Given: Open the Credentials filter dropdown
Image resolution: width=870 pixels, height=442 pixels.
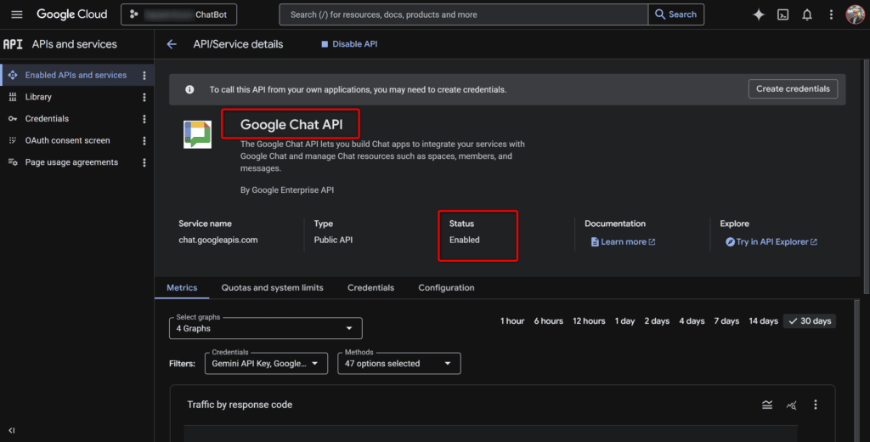Looking at the screenshot, I should [266, 363].
